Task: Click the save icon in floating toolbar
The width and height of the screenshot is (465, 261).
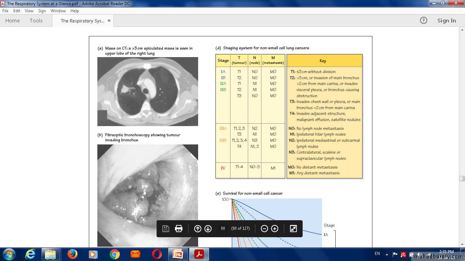Action: (166, 229)
